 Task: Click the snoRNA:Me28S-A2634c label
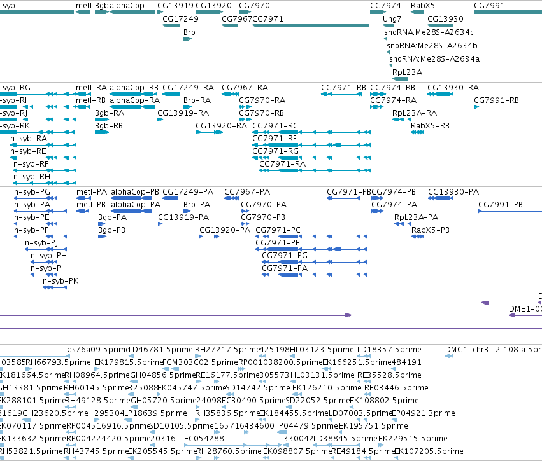(429, 32)
